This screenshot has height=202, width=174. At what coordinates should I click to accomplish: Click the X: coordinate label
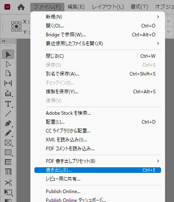pos(26,22)
